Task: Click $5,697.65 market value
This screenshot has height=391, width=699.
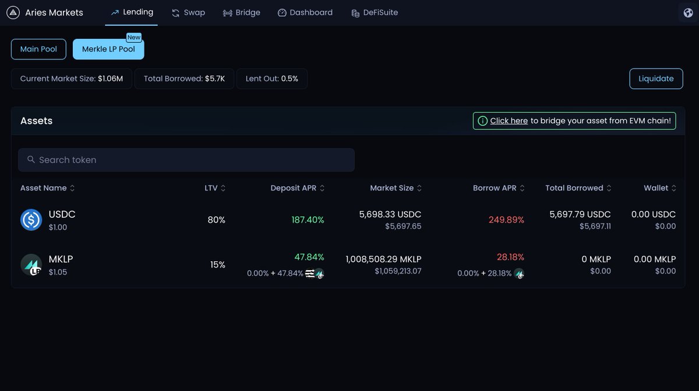Action: (x=403, y=226)
